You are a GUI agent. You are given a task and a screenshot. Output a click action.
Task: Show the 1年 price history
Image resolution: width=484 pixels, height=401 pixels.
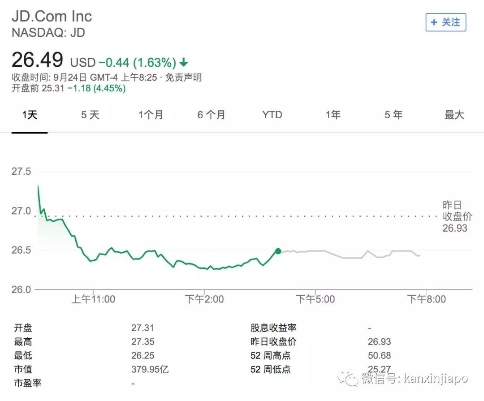[333, 115]
